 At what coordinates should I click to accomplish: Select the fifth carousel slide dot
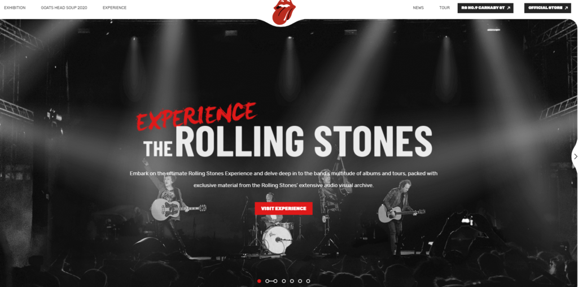click(x=292, y=281)
